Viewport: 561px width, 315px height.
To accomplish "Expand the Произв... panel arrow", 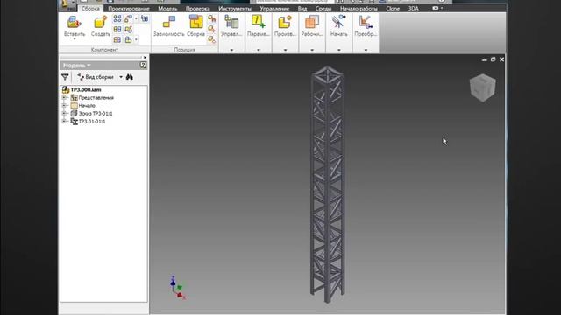I will tap(285, 50).
